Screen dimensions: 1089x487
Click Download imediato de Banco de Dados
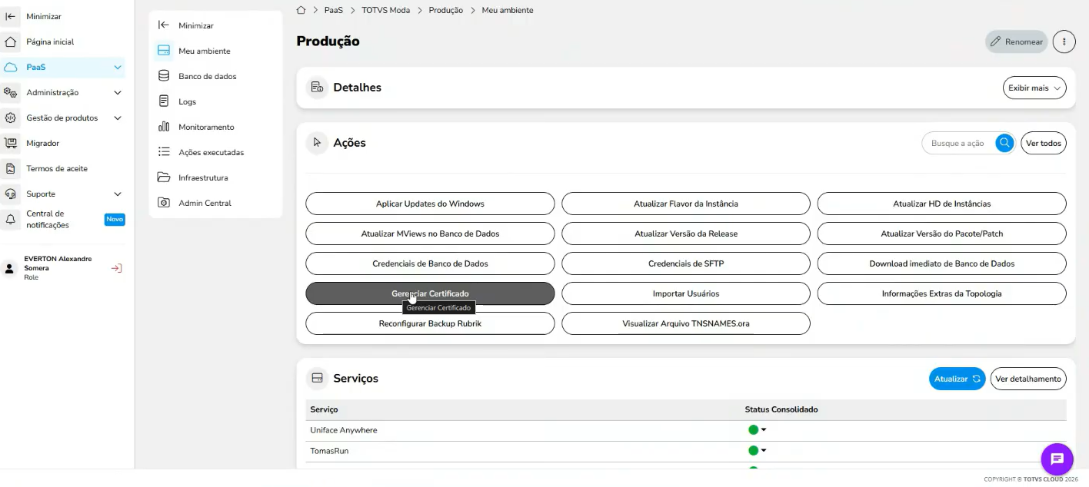pos(942,263)
